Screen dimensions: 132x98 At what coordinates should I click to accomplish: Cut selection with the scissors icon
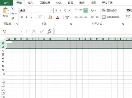[x=12, y=9]
